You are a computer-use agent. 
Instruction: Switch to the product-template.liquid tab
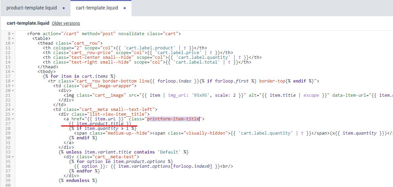coord(32,8)
